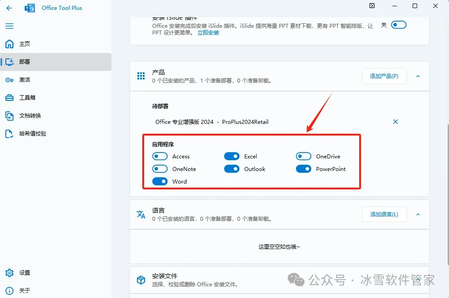Disable the PowerPoint application toggle
Image resolution: width=449 pixels, height=298 pixels.
click(x=304, y=169)
